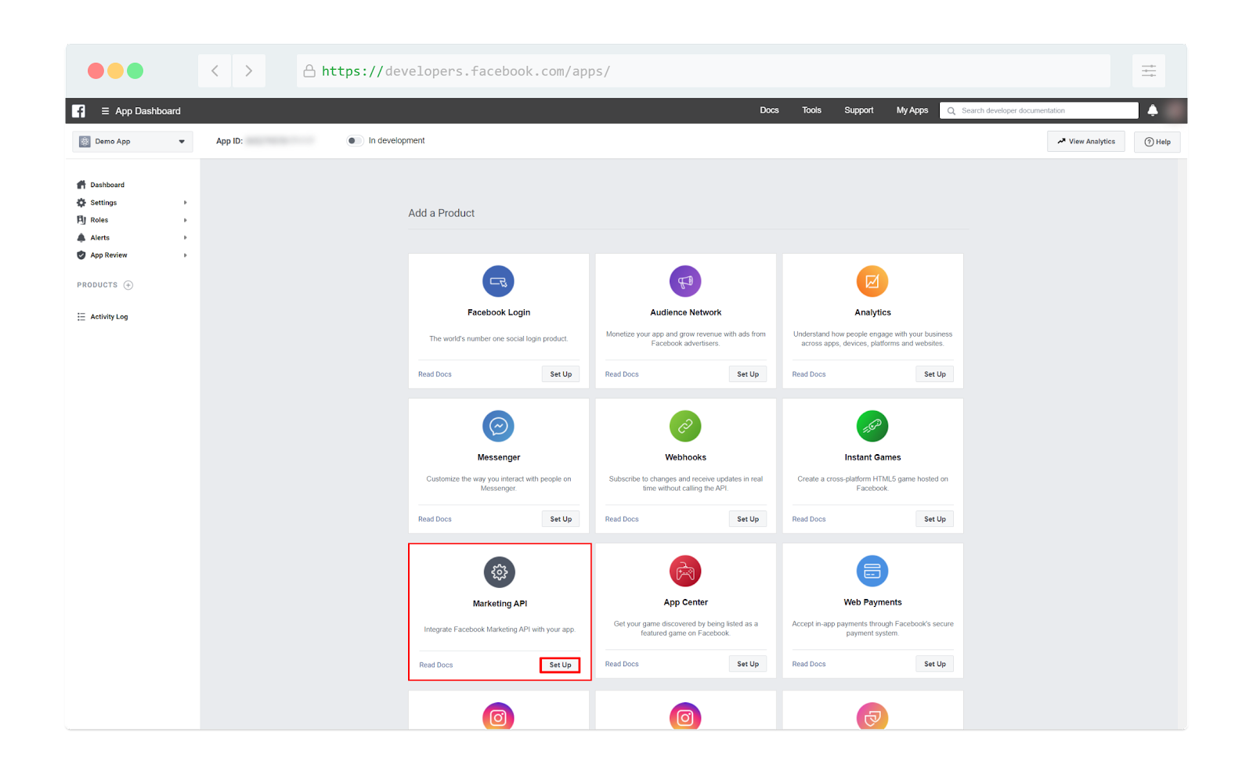Open browser settings sliders icon
This screenshot has width=1253, height=772.
(x=1149, y=70)
